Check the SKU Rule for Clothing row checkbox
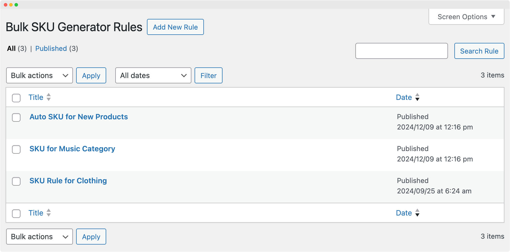This screenshot has width=510, height=252. [16, 181]
